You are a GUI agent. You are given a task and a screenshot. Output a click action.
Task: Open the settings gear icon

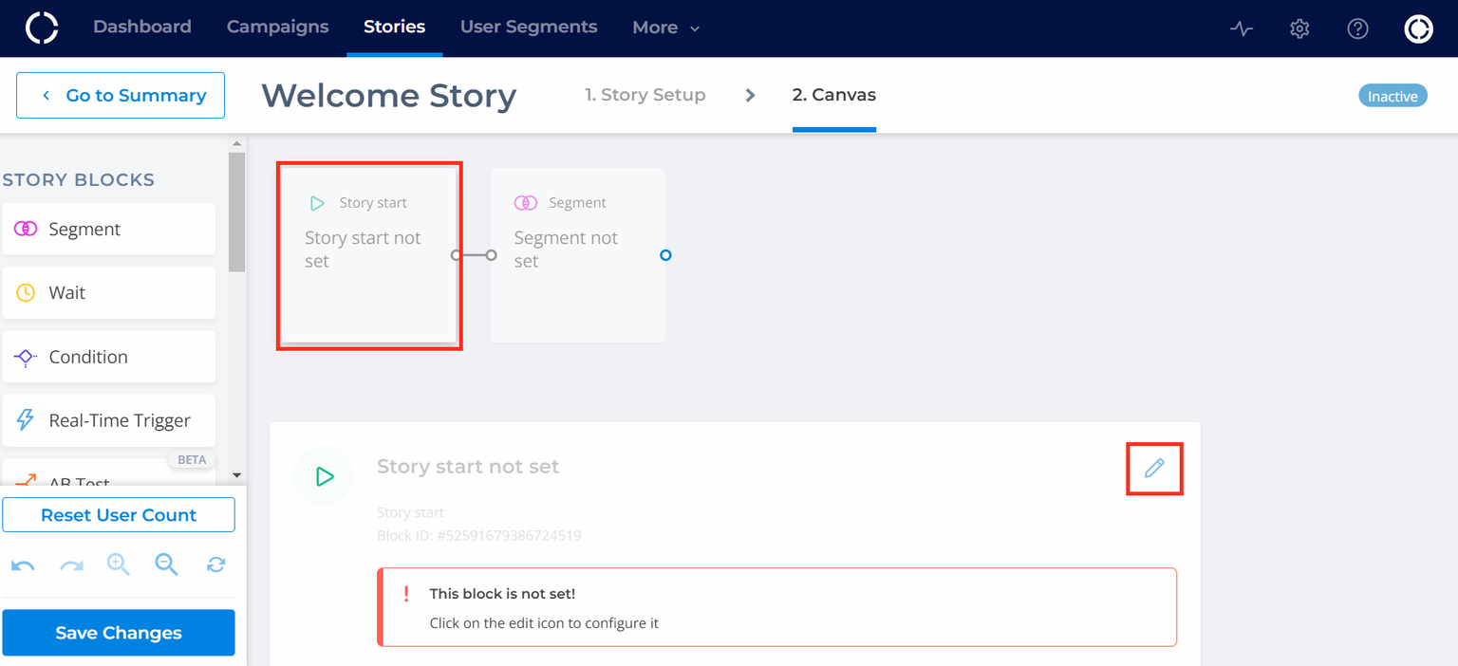coord(1299,28)
